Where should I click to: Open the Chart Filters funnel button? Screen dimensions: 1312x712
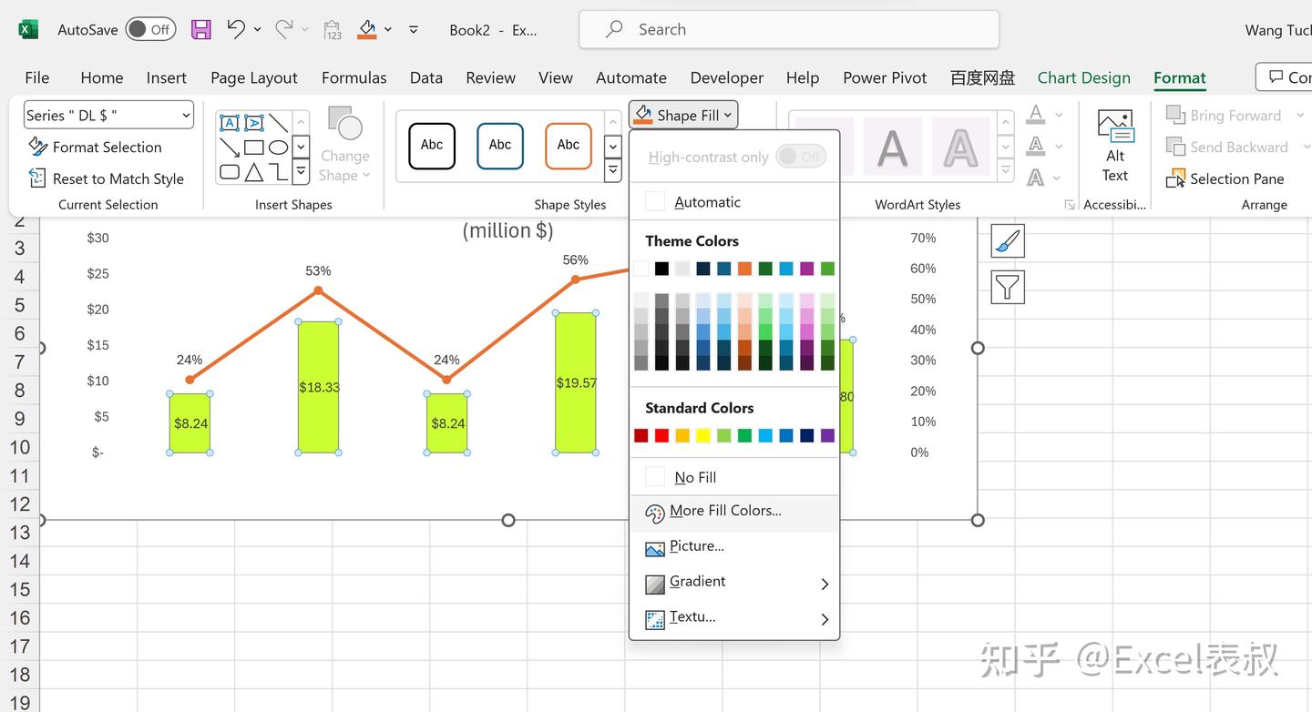(x=1007, y=288)
